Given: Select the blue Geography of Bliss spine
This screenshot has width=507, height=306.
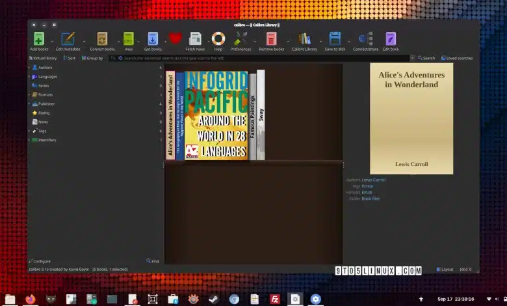Looking at the screenshot, I should (x=180, y=116).
